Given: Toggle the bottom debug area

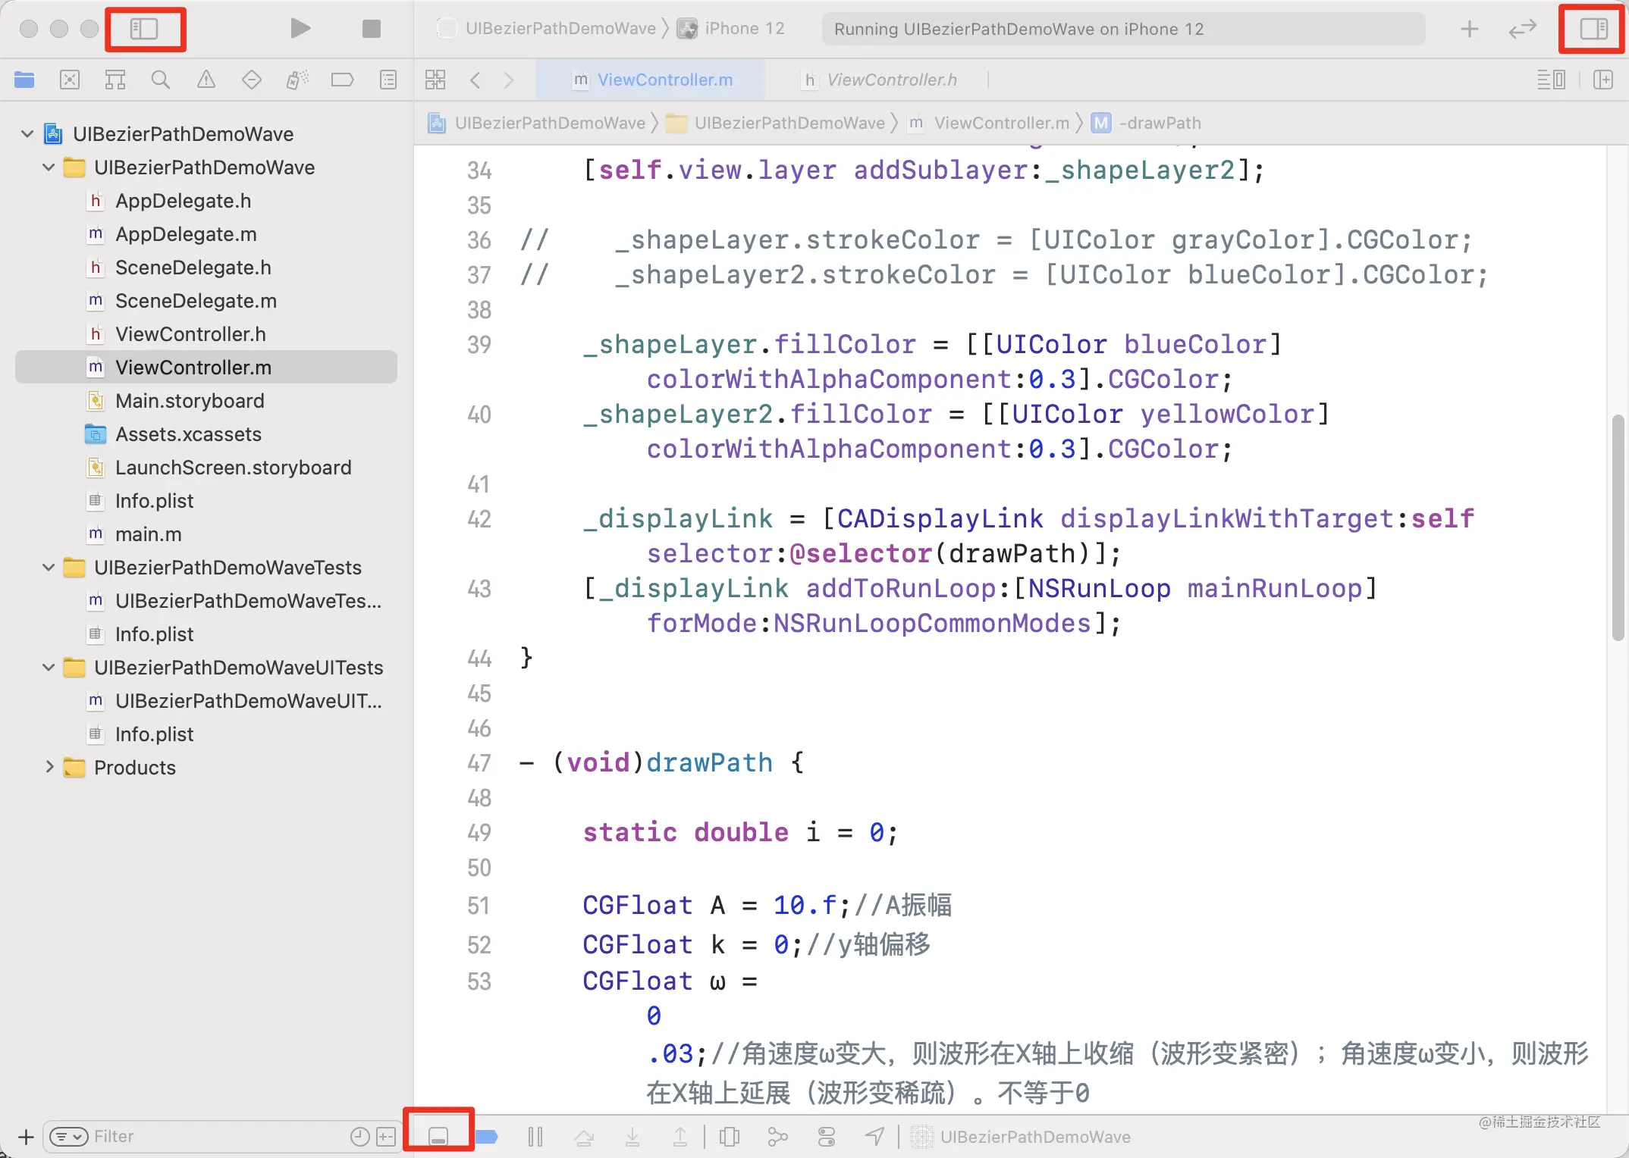Looking at the screenshot, I should [x=438, y=1135].
